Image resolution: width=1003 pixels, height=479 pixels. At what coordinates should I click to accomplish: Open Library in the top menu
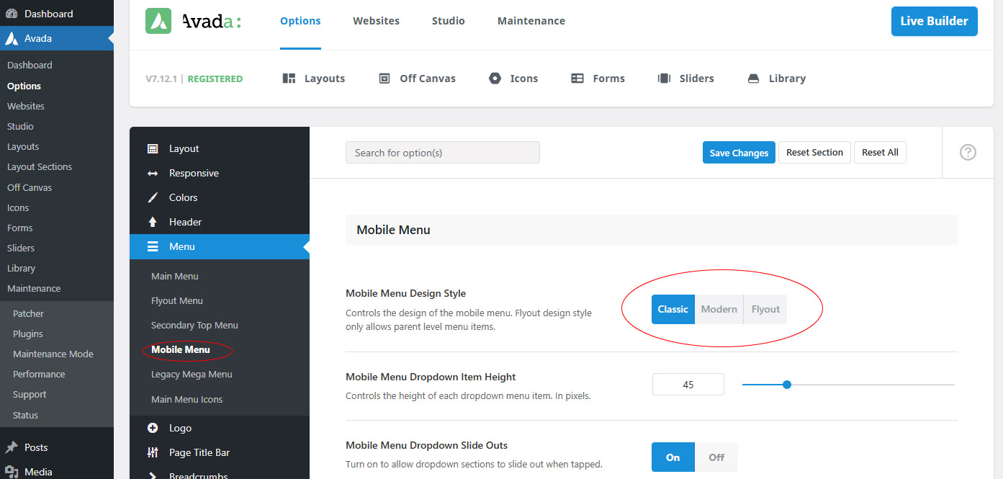pyautogui.click(x=776, y=79)
